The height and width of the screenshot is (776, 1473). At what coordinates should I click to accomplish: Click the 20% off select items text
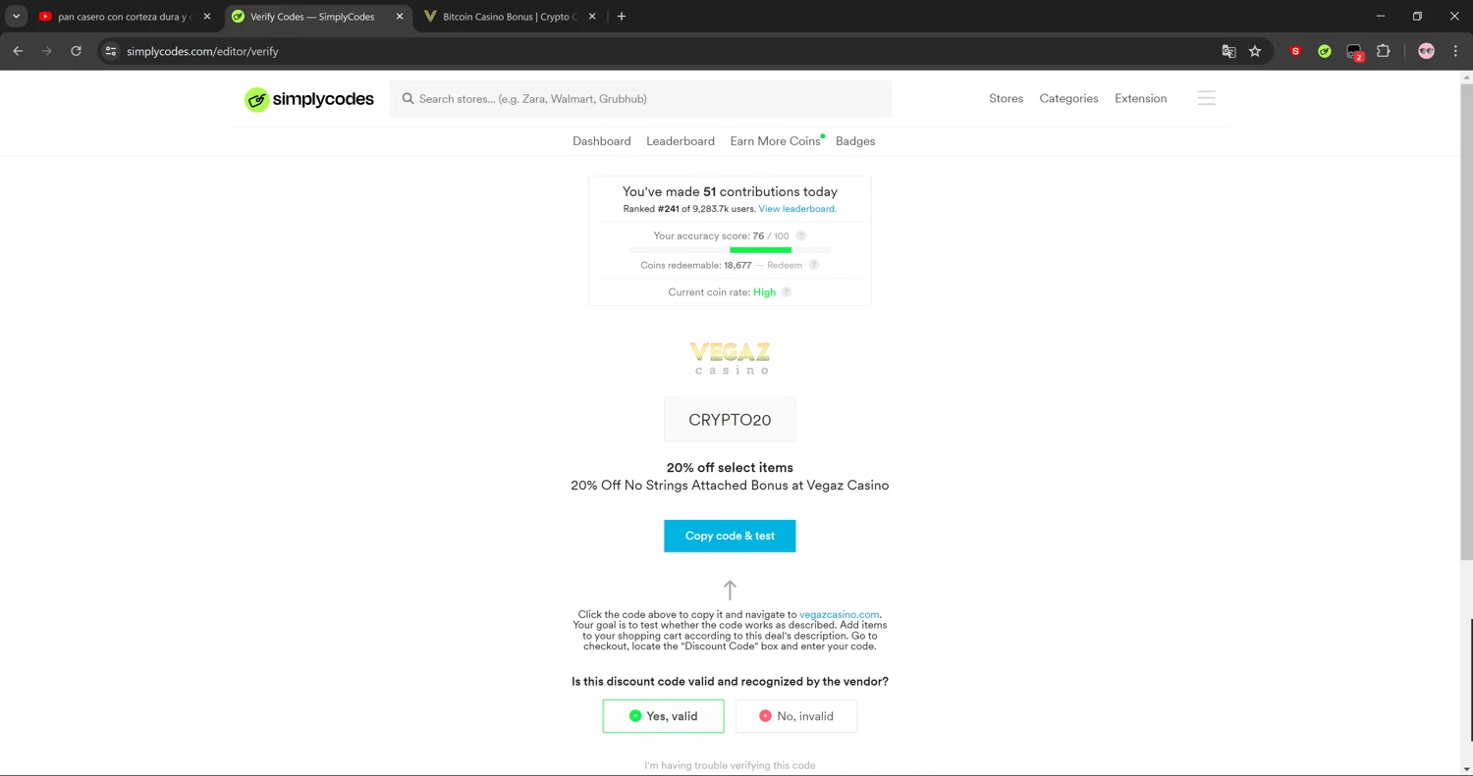click(x=730, y=468)
